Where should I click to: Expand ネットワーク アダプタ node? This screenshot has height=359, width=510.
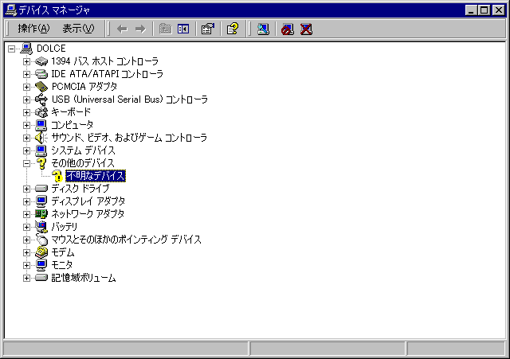coord(26,214)
